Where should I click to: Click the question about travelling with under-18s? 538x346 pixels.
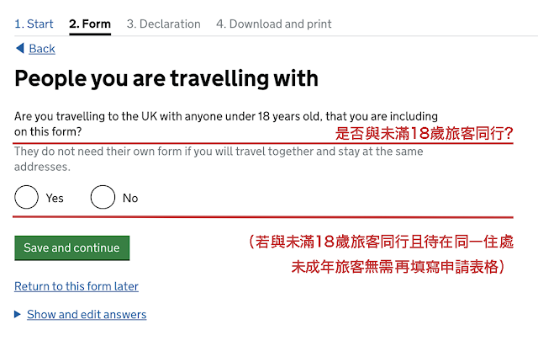click(x=226, y=124)
